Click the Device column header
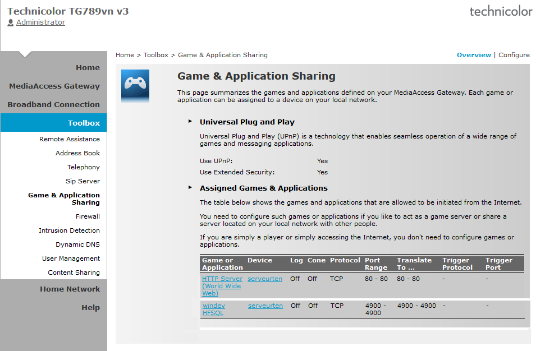This screenshot has height=351, width=536. coord(260,260)
